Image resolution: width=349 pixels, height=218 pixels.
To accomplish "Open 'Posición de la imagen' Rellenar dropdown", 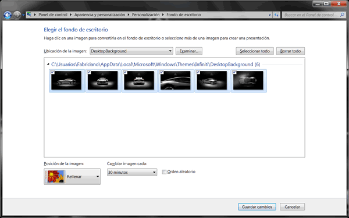I will pos(72,176).
